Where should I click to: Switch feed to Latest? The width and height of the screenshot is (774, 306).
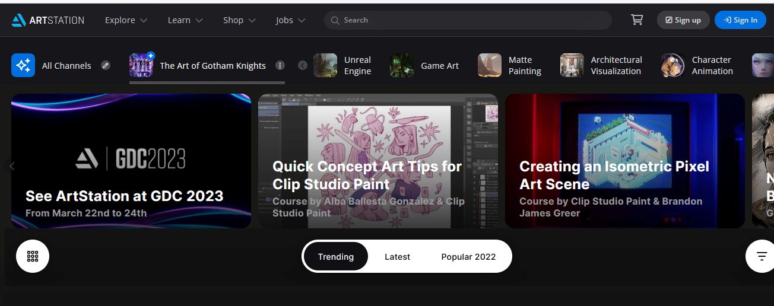[x=397, y=257]
